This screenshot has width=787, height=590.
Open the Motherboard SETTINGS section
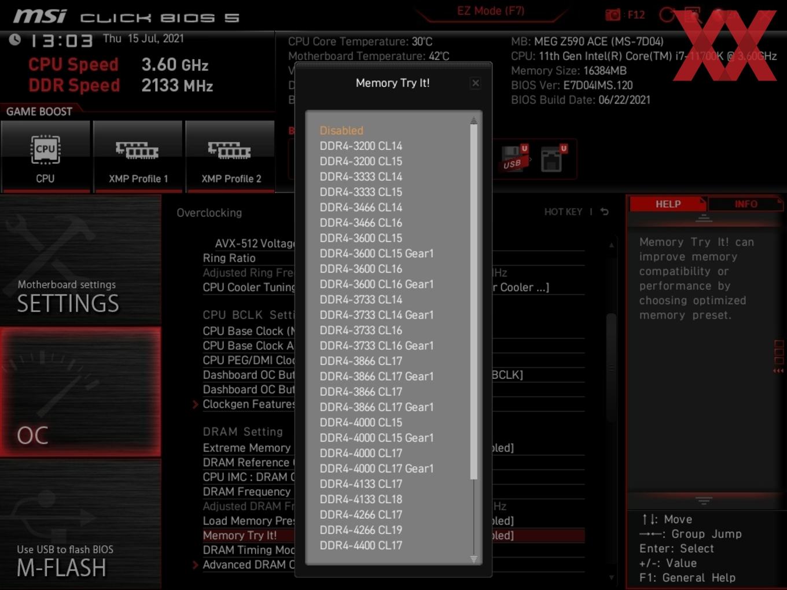pyautogui.click(x=80, y=259)
